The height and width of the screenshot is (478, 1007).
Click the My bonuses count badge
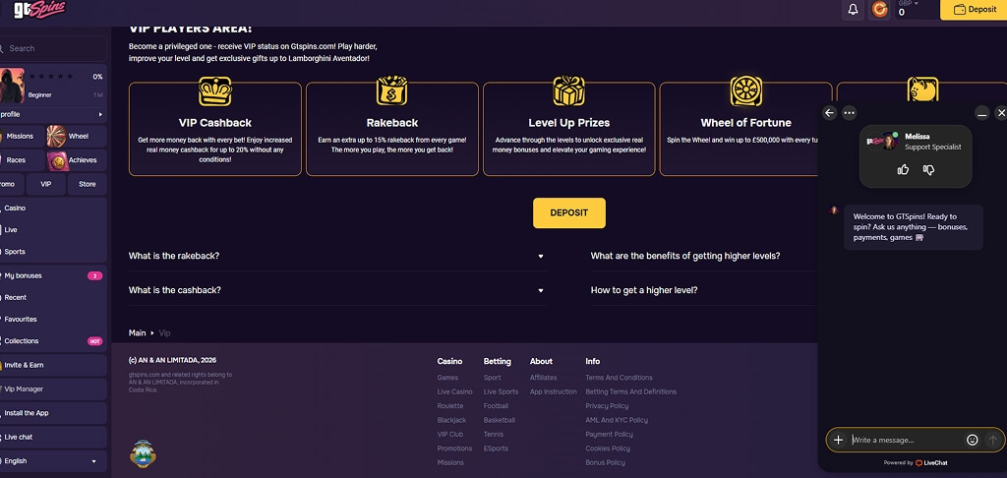[95, 276]
